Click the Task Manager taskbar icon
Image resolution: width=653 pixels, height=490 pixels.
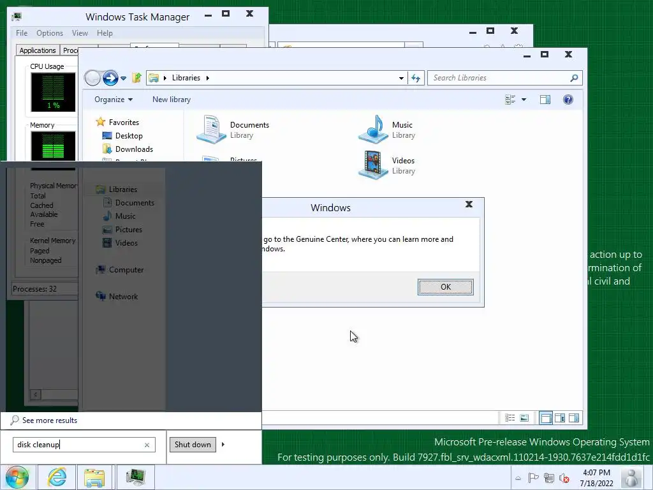pyautogui.click(x=136, y=477)
